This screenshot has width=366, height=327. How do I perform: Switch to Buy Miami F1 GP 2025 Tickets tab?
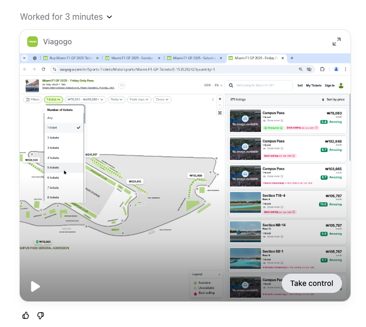71,58
